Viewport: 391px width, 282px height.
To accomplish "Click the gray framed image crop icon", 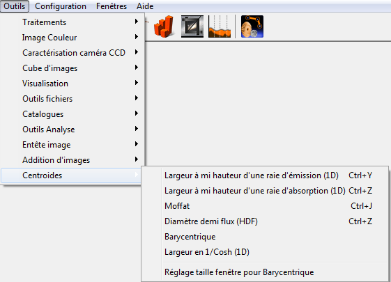I will 192,26.
